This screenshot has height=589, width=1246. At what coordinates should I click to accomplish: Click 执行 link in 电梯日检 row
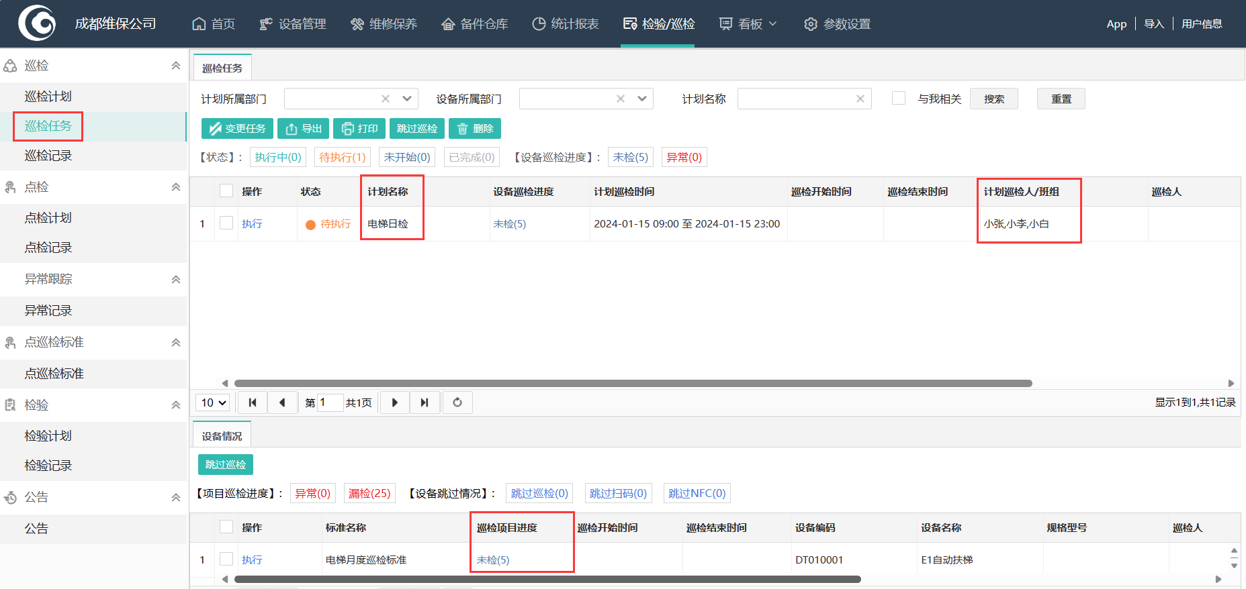coord(252,224)
